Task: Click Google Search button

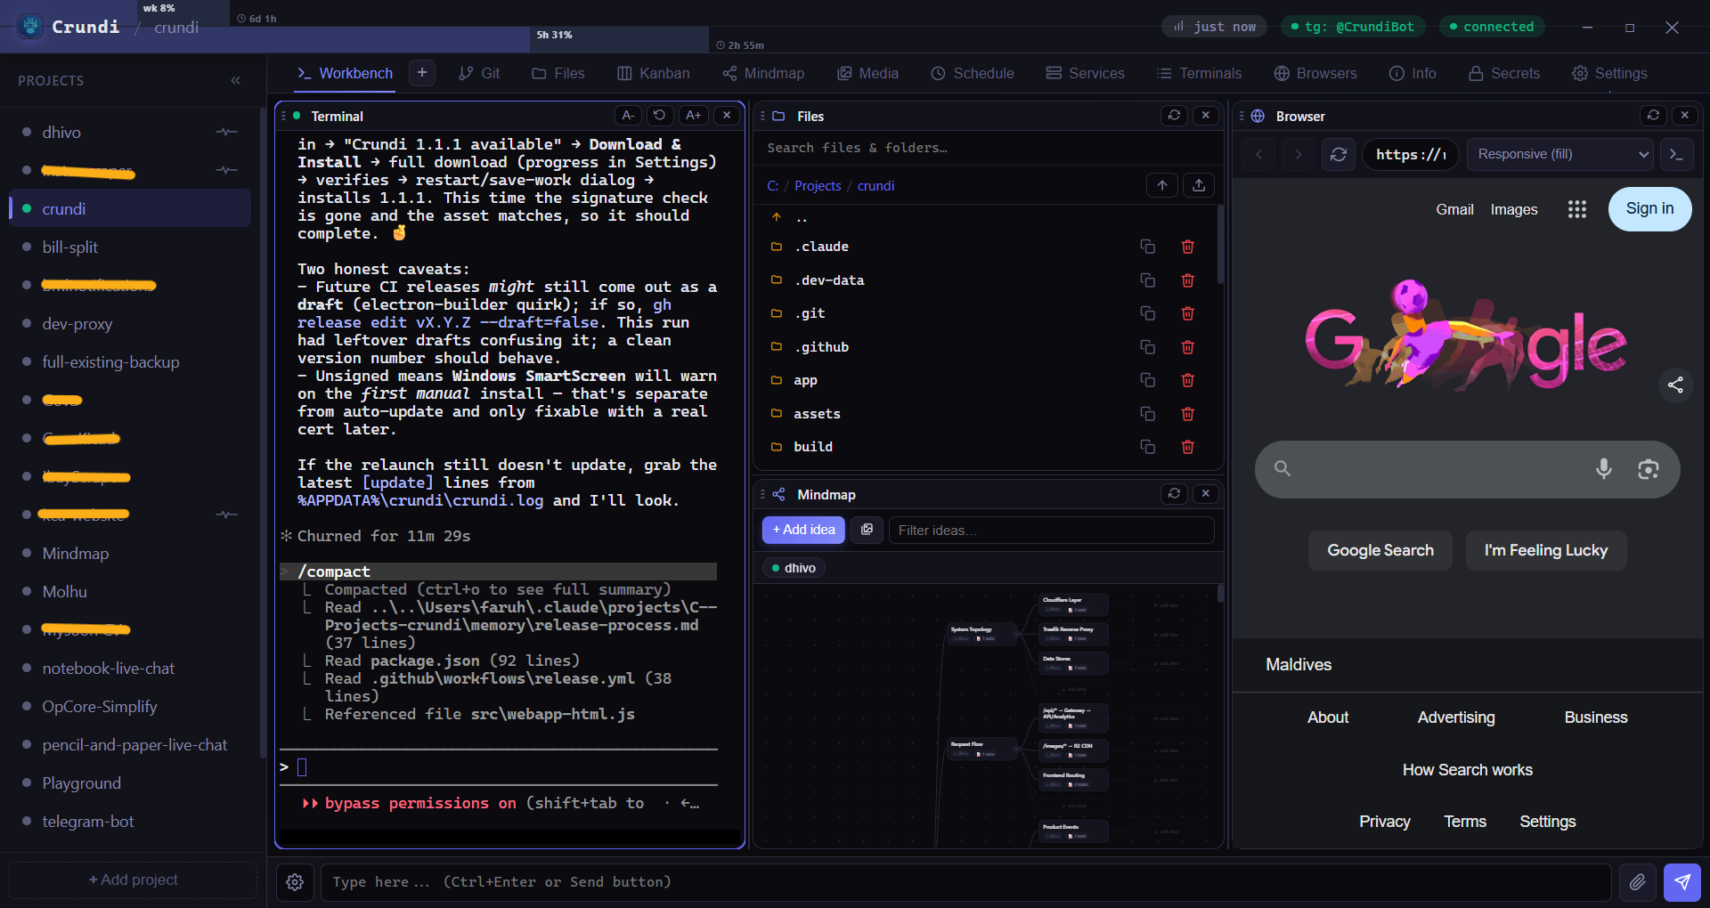Action: (x=1380, y=550)
